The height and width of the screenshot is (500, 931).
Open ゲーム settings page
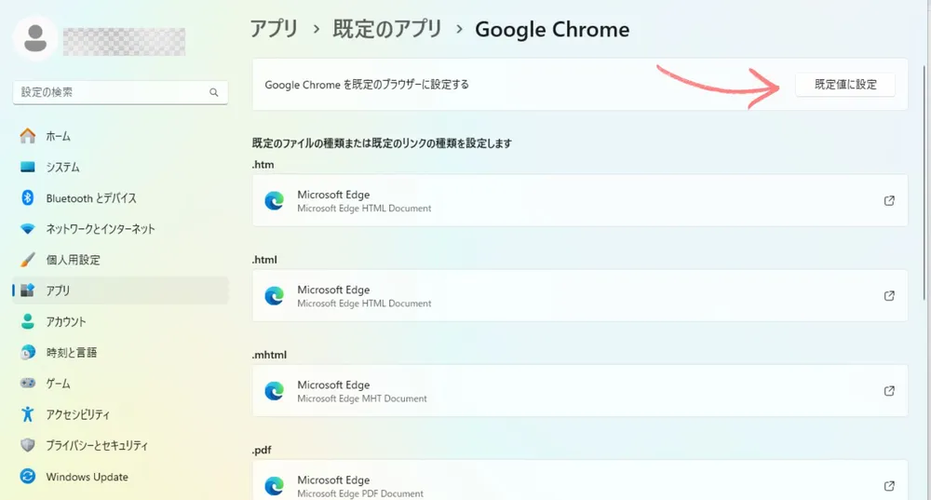click(x=120, y=383)
